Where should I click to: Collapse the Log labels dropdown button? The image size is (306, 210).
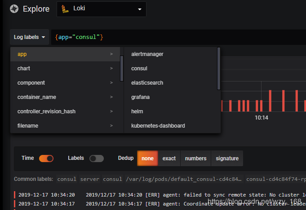click(x=30, y=37)
